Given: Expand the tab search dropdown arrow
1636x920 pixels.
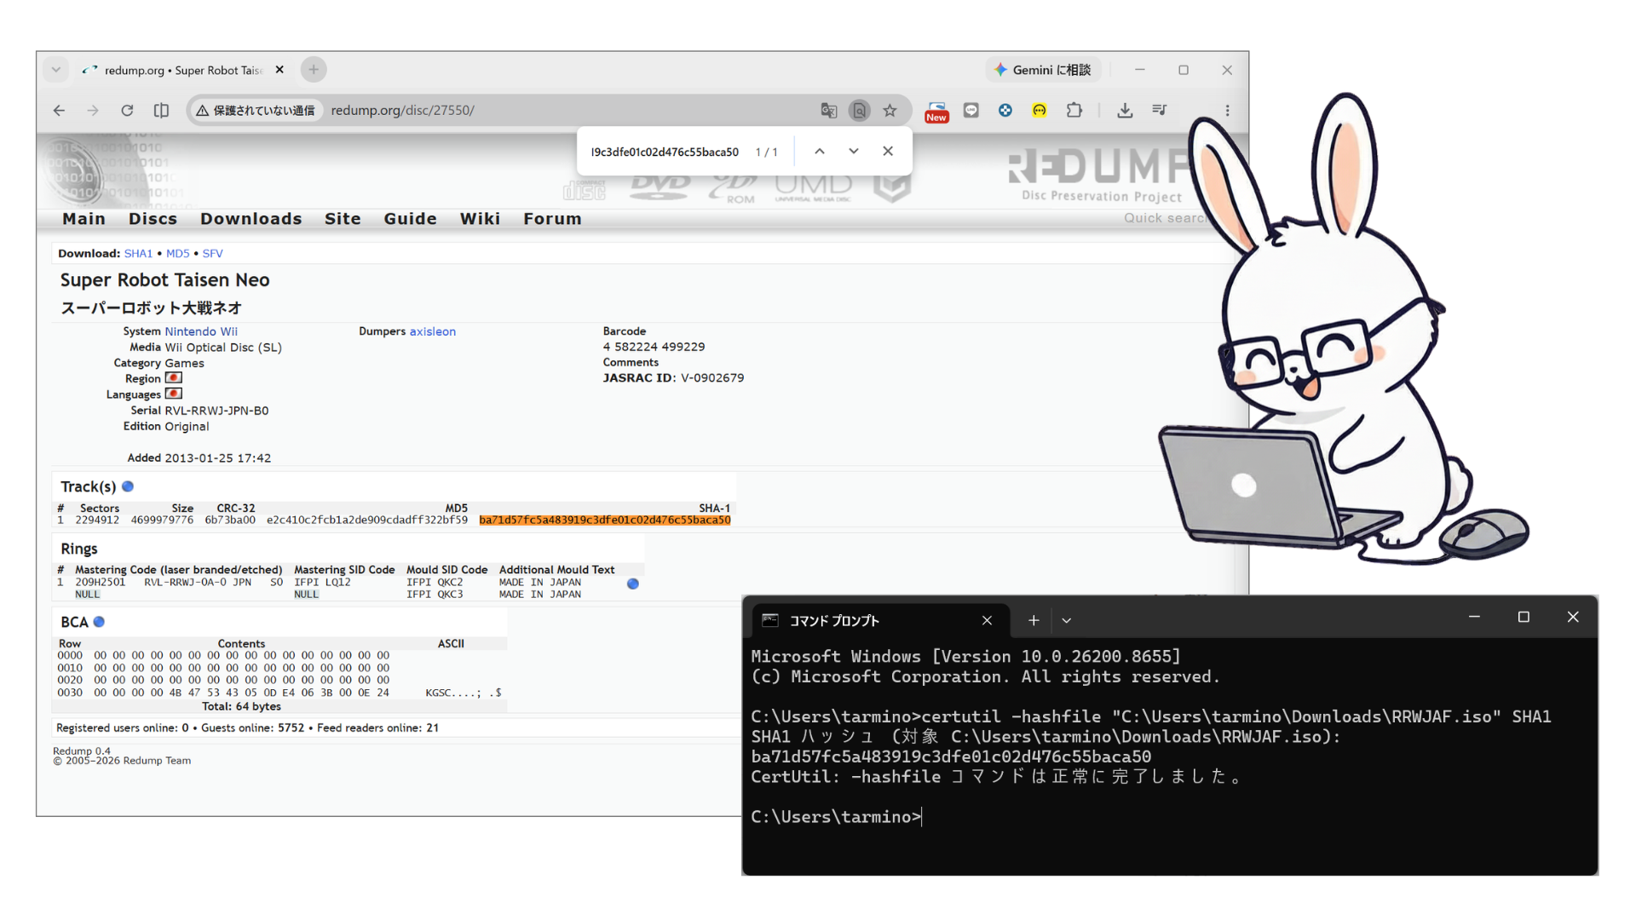Looking at the screenshot, I should click(x=56, y=70).
